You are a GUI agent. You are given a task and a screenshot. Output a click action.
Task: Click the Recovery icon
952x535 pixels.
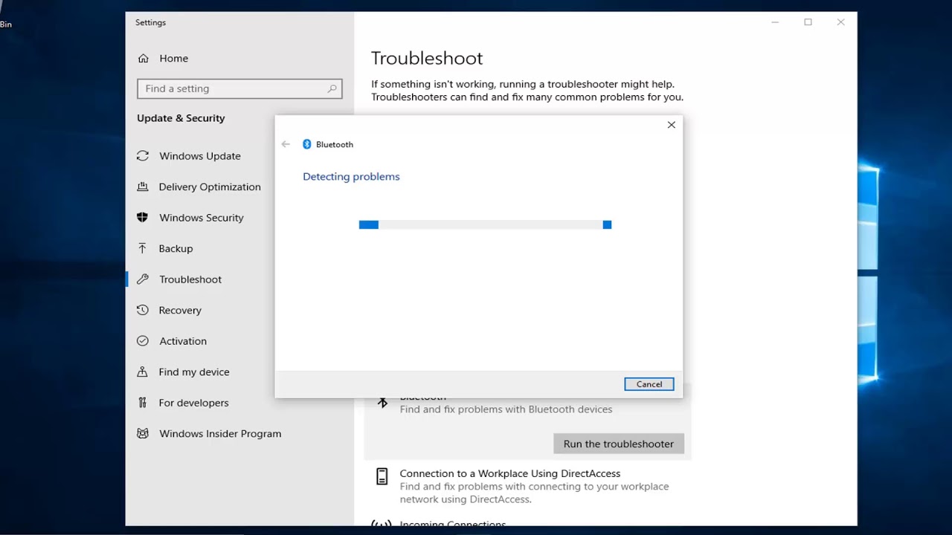point(142,310)
